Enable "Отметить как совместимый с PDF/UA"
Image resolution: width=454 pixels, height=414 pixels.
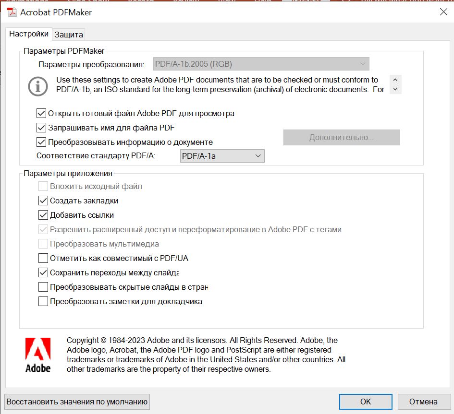(43, 258)
